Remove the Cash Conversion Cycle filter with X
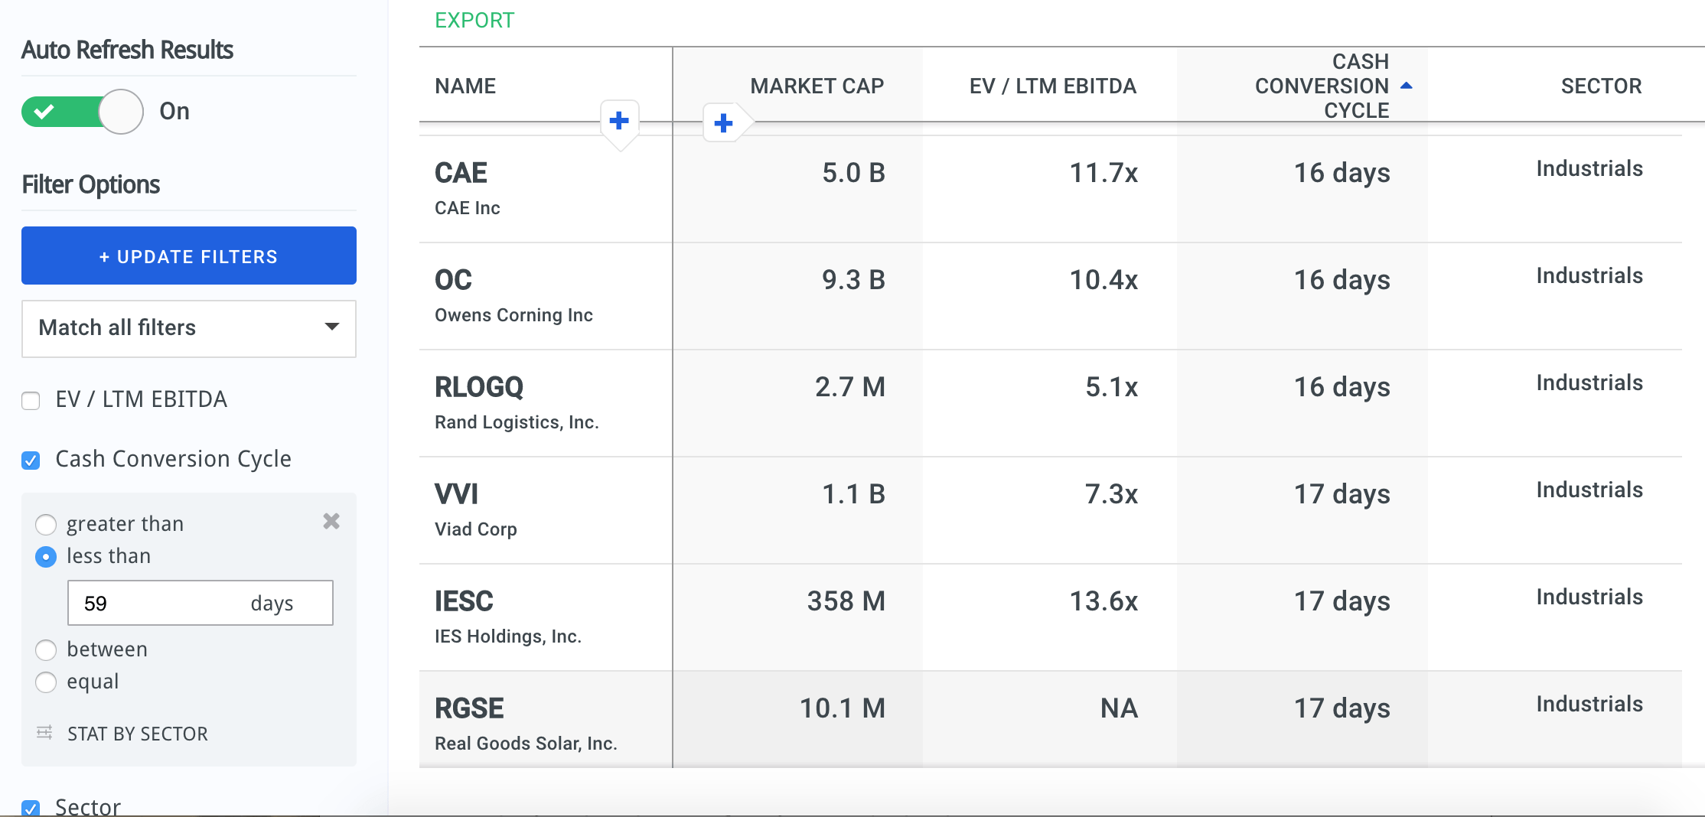 [x=331, y=522]
